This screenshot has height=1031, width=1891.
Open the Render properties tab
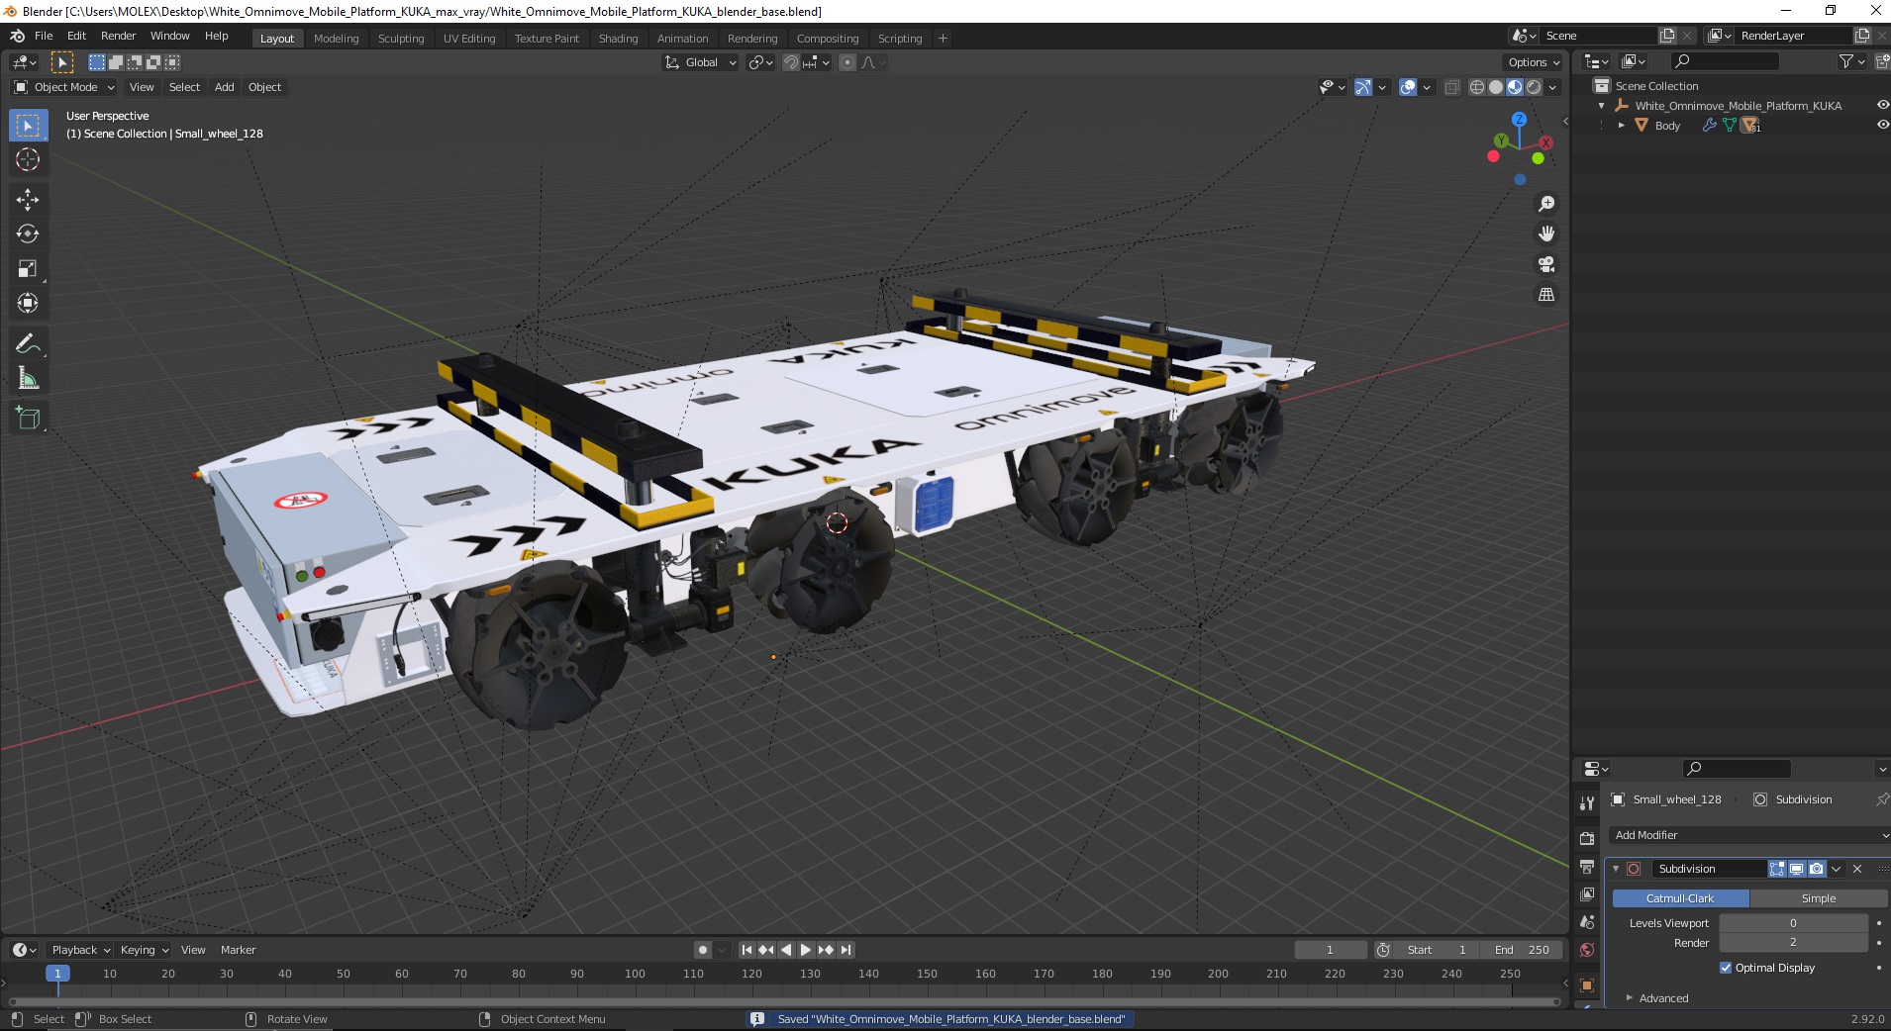[x=1587, y=838]
